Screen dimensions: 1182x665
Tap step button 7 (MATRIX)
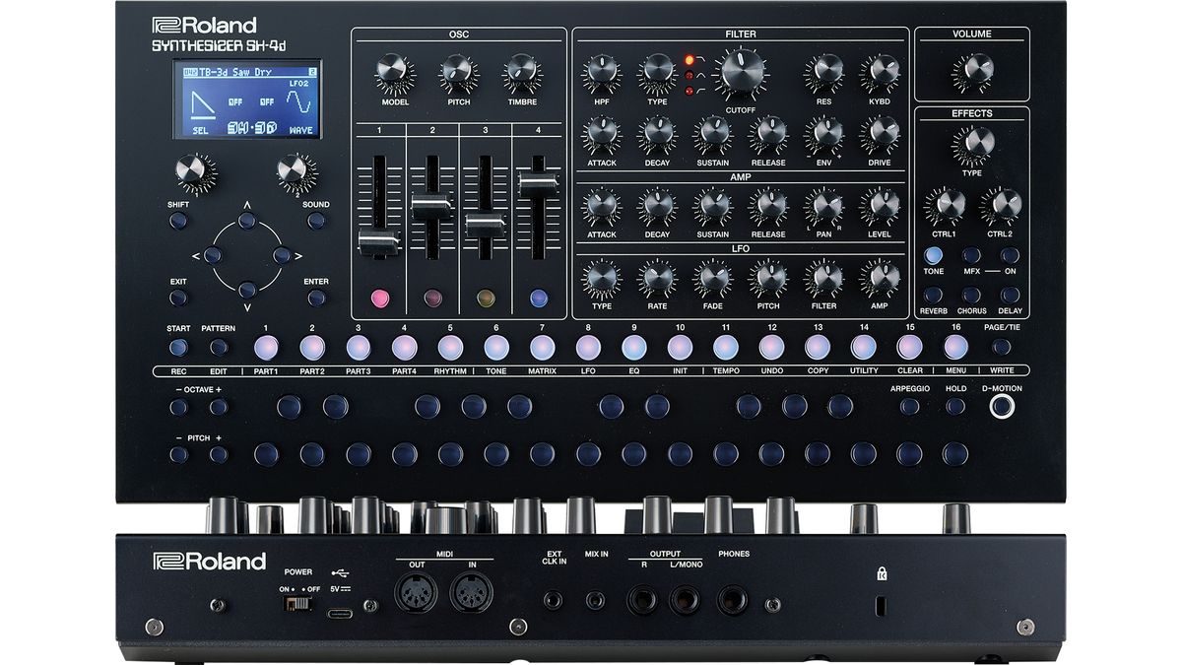[542, 347]
